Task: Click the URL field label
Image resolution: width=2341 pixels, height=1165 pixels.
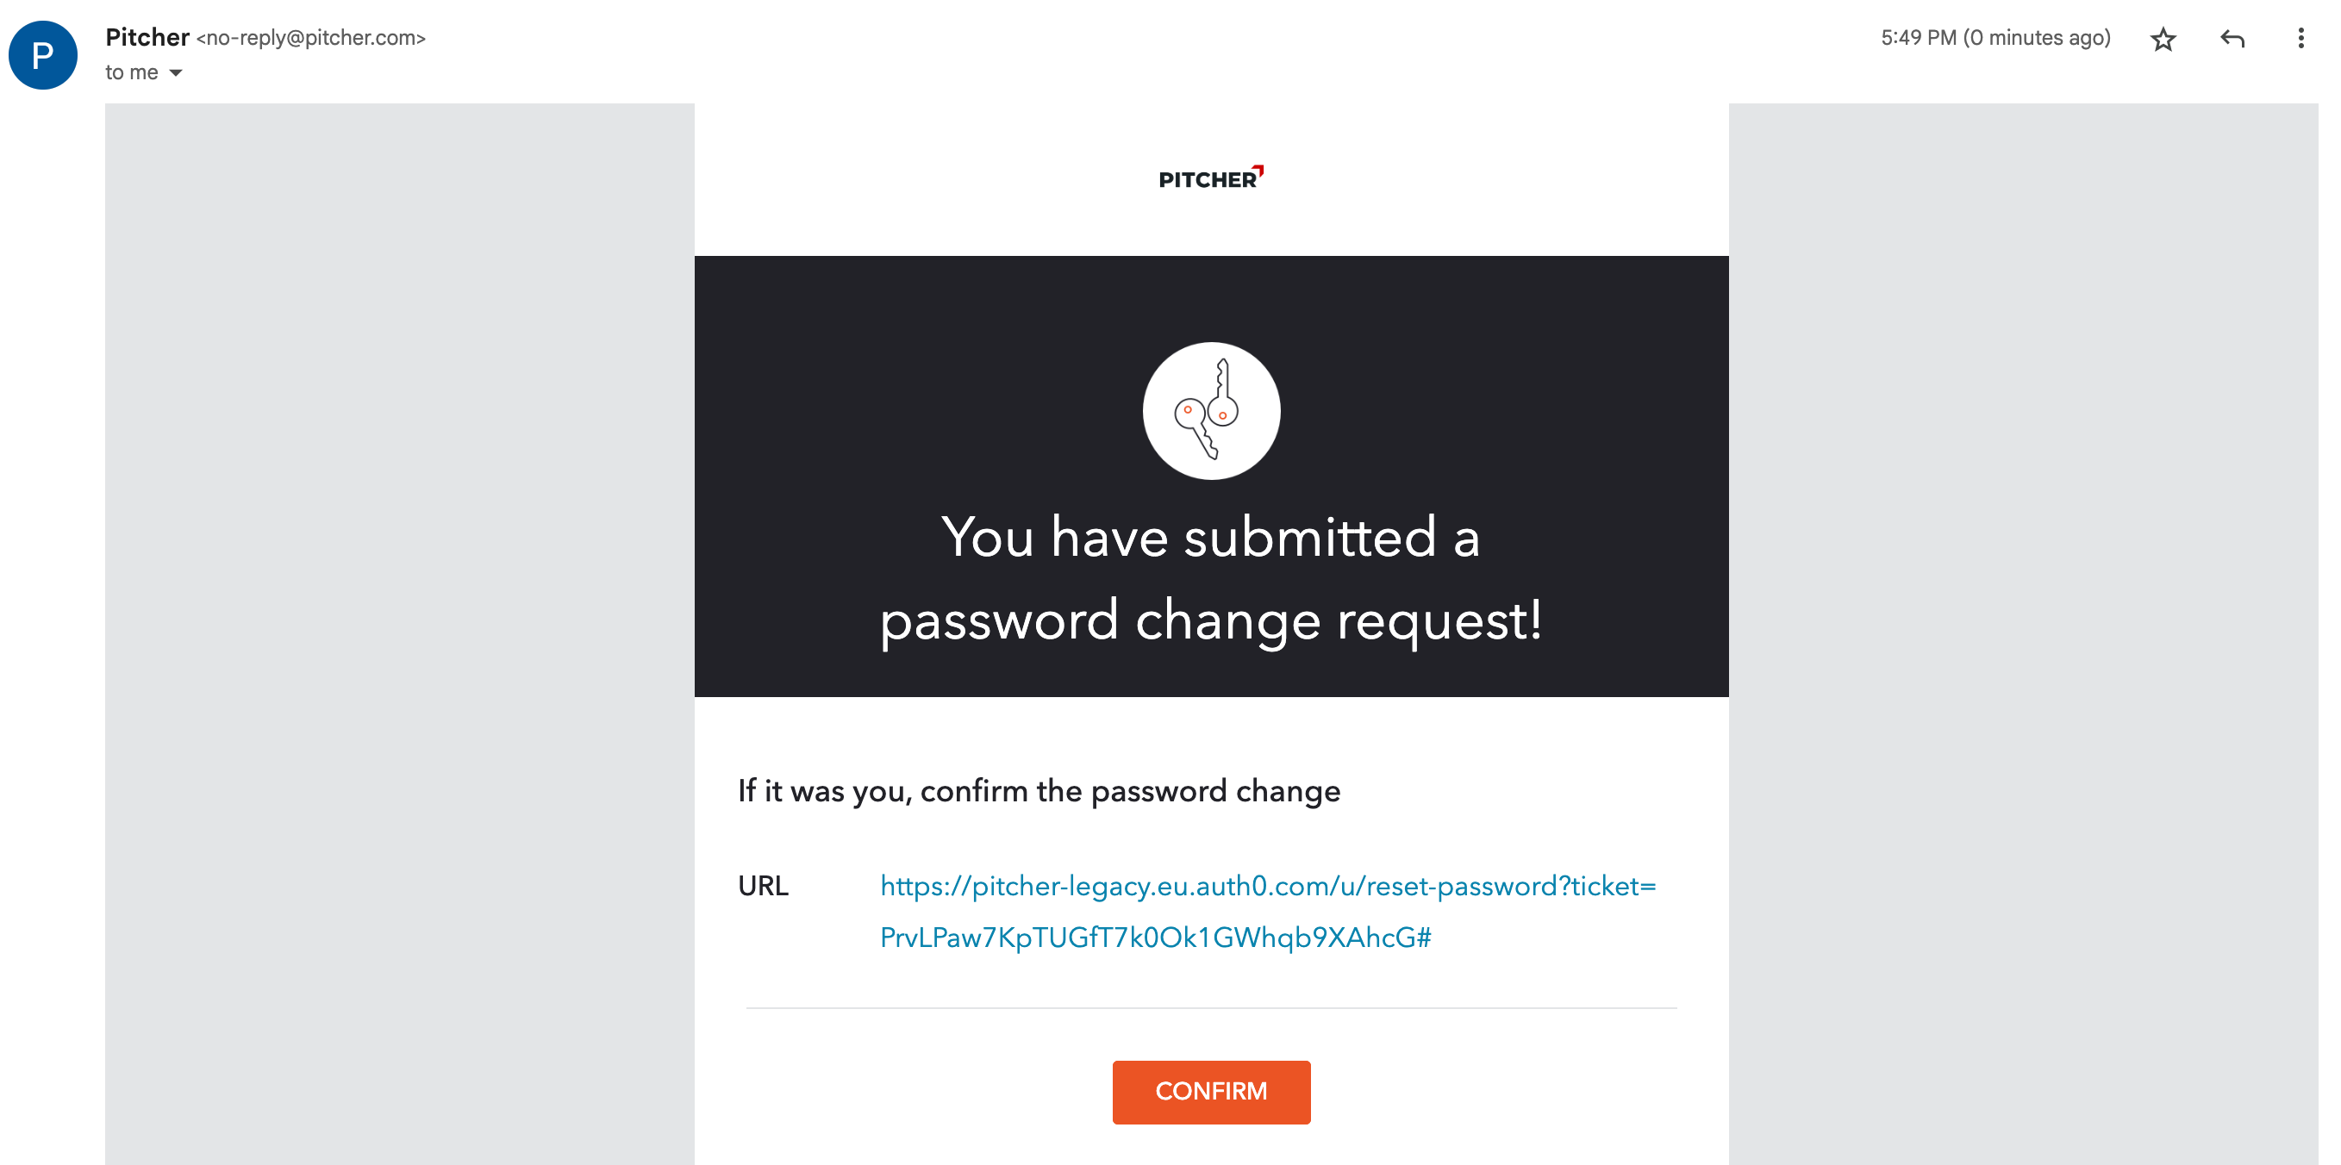Action: point(763,886)
